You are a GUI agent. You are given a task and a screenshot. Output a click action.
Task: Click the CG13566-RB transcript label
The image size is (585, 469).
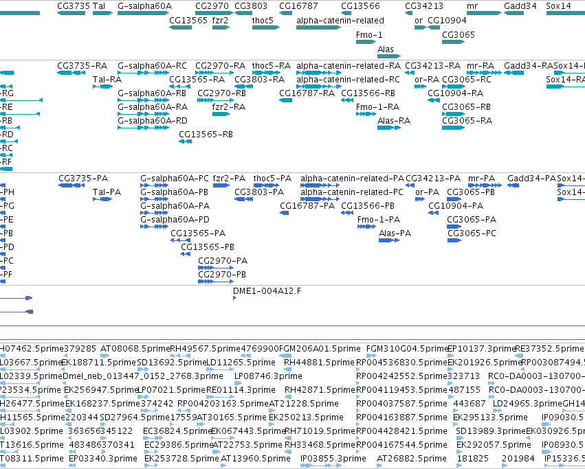point(368,93)
